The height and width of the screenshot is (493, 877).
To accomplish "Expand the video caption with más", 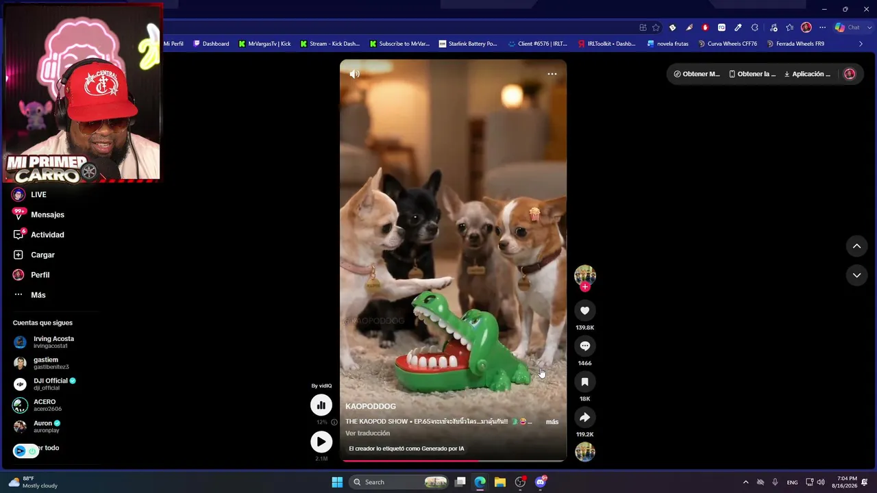I will point(552,422).
